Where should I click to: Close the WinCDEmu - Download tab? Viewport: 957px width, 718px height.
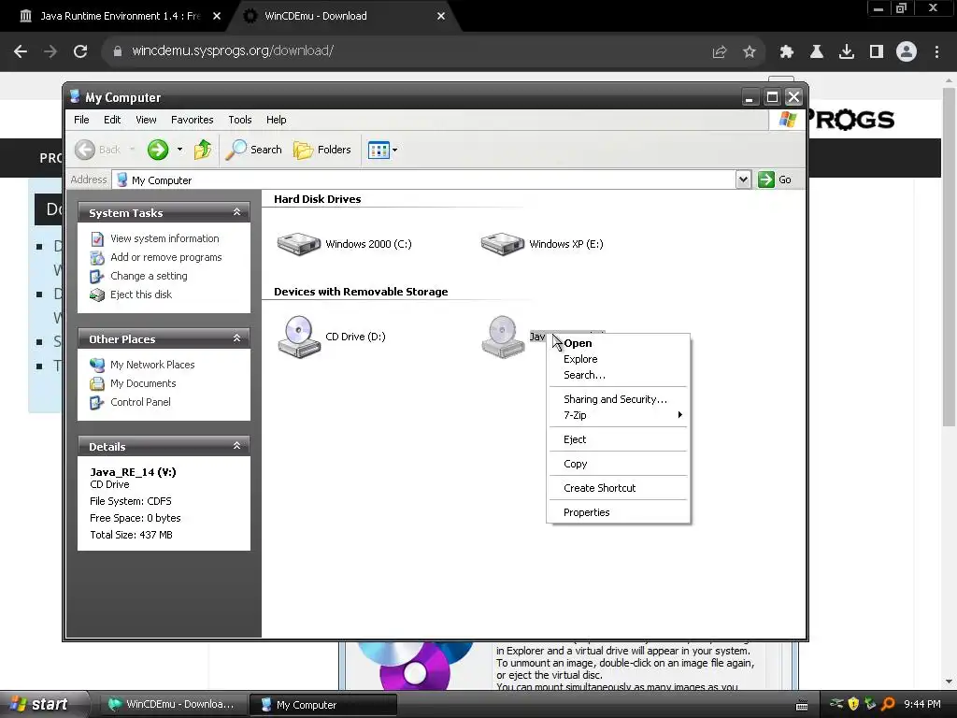[441, 16]
